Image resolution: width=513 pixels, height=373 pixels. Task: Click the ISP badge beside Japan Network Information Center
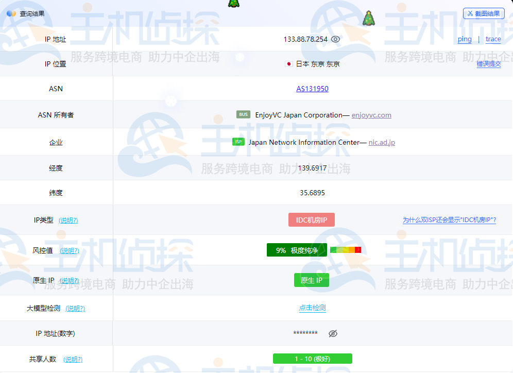coord(238,142)
